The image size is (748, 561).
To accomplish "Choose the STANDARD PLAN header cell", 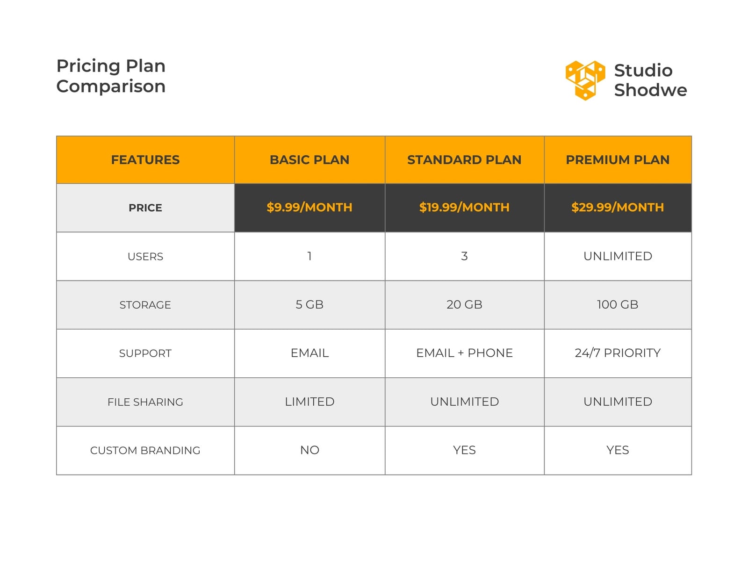I will 464,160.
